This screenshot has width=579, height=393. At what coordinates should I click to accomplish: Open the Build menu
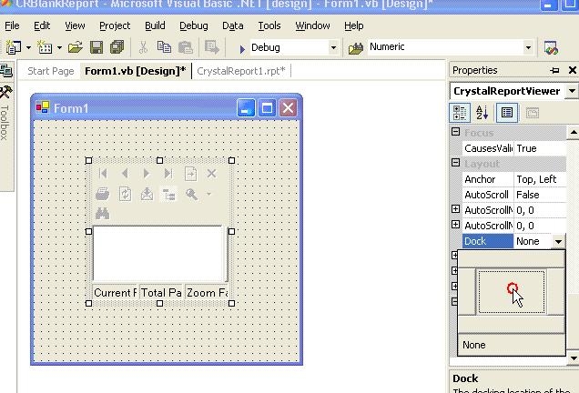(155, 25)
